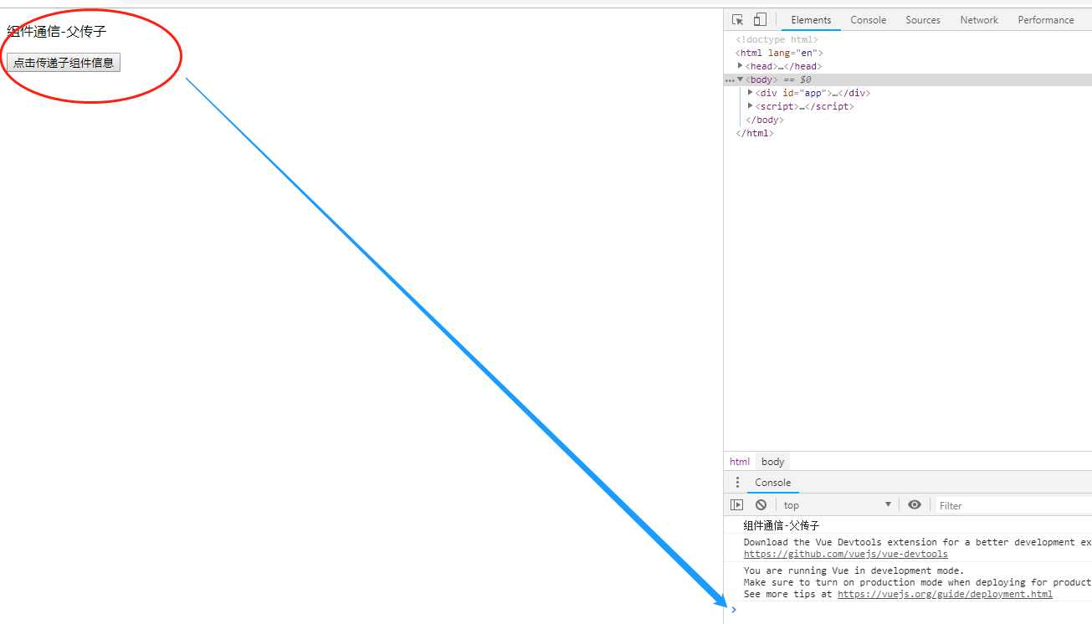Open the vue-devtools GitHub link
Viewport: 1092px width, 624px height.
pyautogui.click(x=846, y=554)
